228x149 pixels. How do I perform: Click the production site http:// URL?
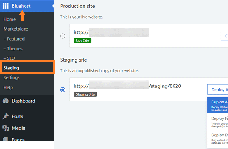111,32
